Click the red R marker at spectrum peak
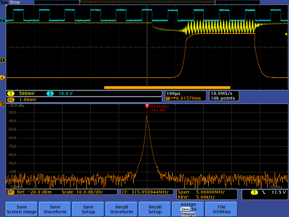 147,106
